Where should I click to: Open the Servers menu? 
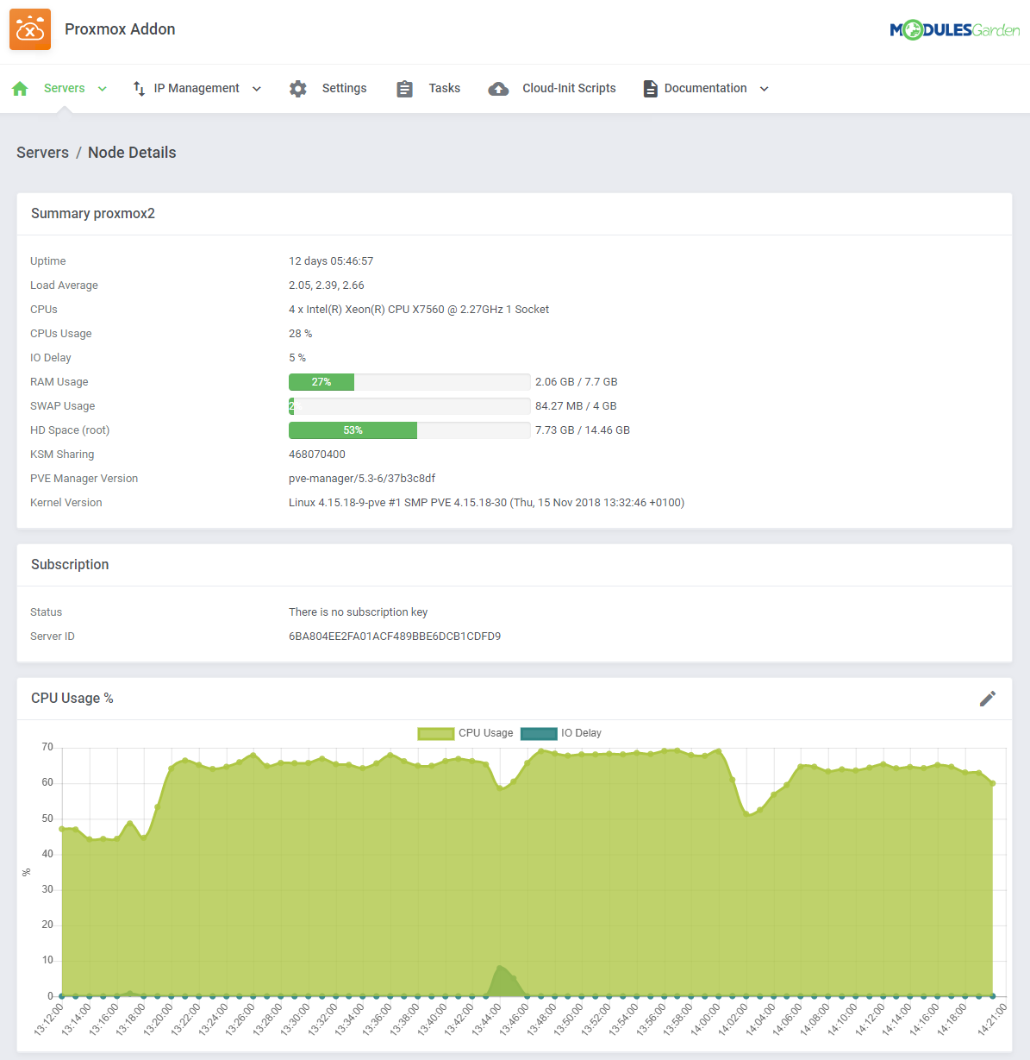pos(65,88)
